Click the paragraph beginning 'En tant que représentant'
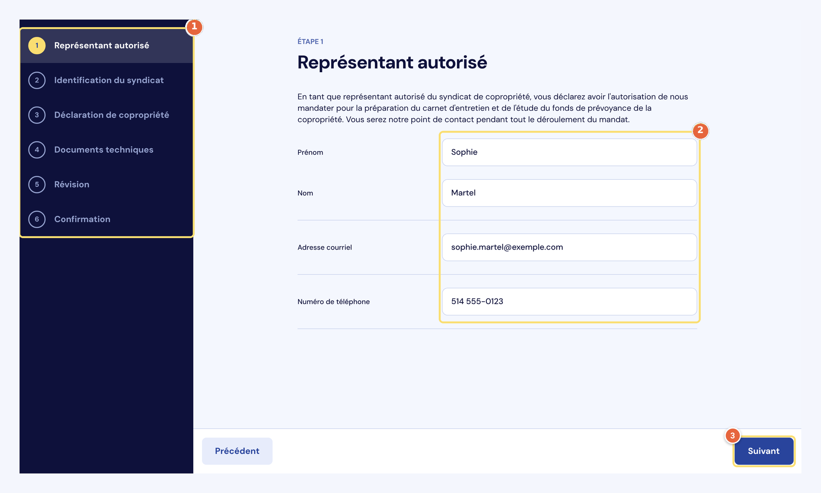 point(493,108)
